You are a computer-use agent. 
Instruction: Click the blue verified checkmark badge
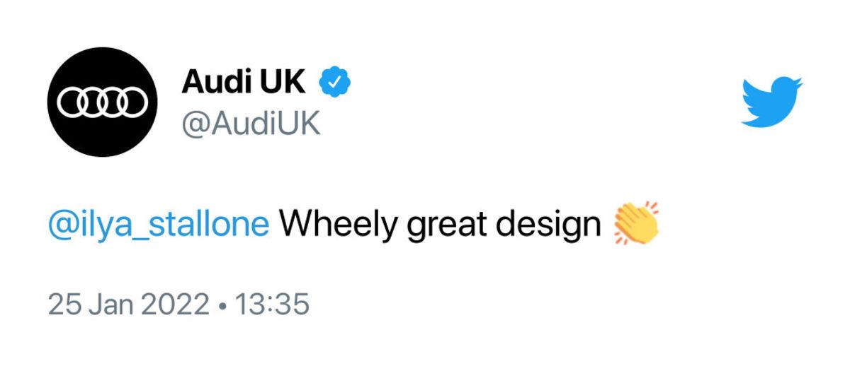pos(335,83)
